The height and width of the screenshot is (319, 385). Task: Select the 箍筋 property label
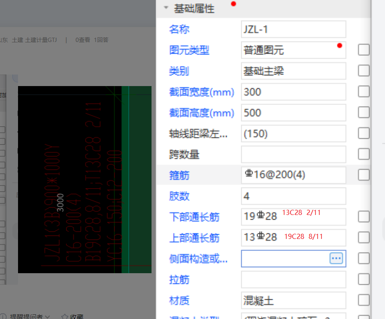tap(179, 176)
